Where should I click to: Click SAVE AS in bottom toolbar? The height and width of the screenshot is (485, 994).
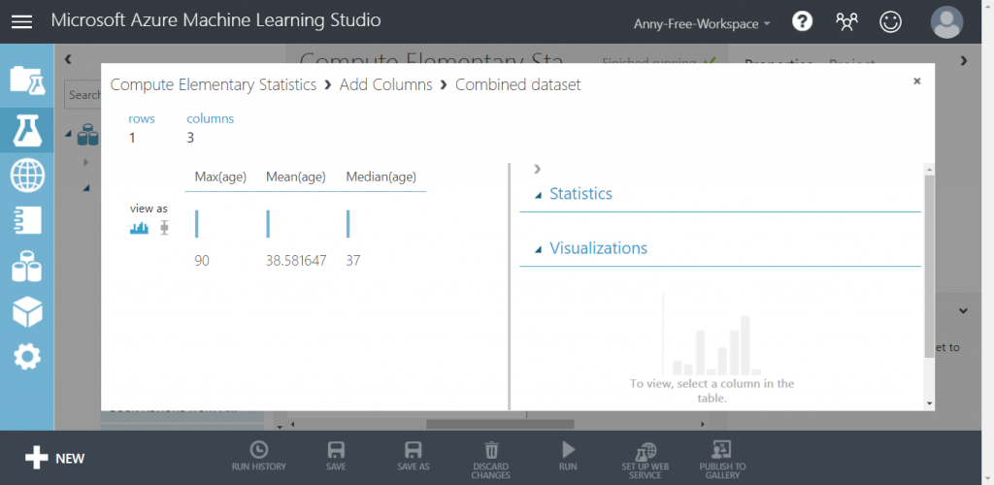pyautogui.click(x=414, y=457)
